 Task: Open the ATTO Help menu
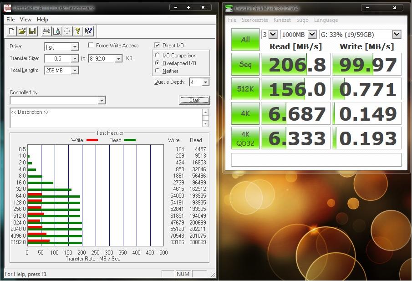coord(42,20)
